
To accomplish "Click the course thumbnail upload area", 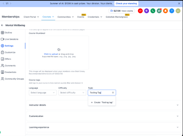I will coord(59,53).
